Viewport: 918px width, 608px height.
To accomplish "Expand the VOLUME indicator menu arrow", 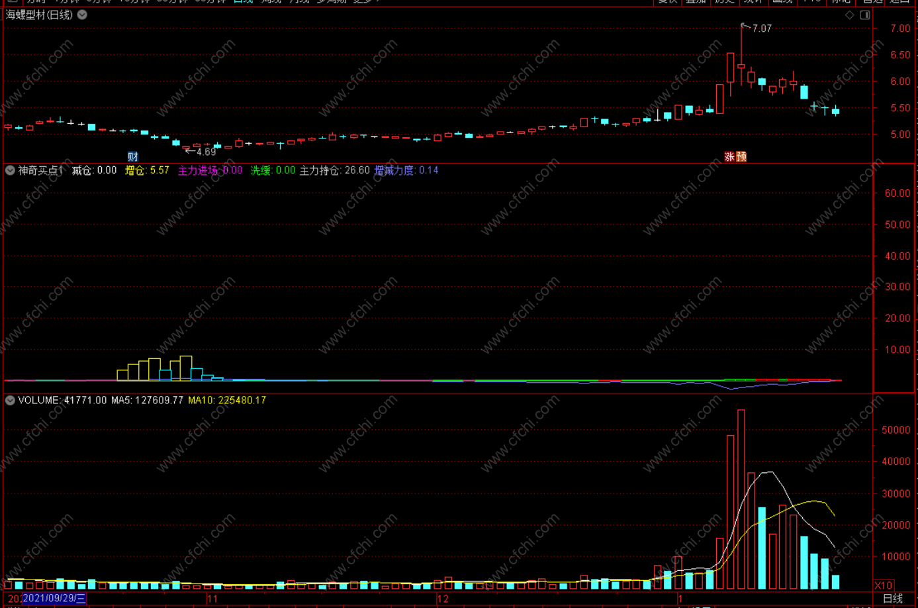I will point(10,400).
